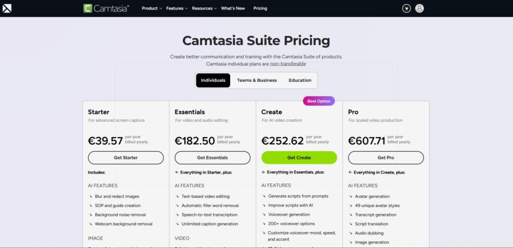Click the Pro plan heading
The image size is (513, 248).
[x=353, y=112]
